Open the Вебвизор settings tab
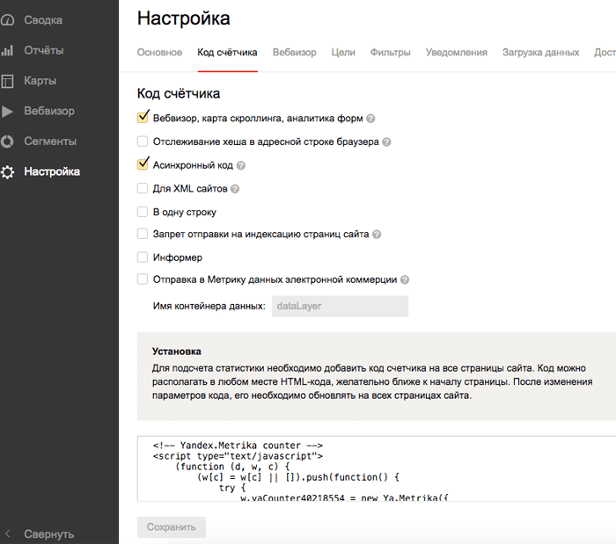Image resolution: width=616 pixels, height=544 pixels. point(294,53)
